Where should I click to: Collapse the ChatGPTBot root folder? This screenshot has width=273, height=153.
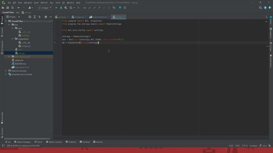6,21
